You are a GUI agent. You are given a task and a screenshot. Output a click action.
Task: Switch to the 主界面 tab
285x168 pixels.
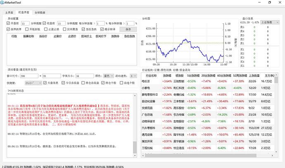coord(9,12)
